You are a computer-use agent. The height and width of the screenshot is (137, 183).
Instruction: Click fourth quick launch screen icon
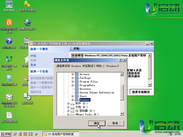(31, 134)
